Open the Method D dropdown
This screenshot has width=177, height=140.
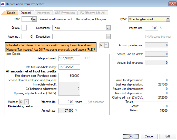pos(26,102)
